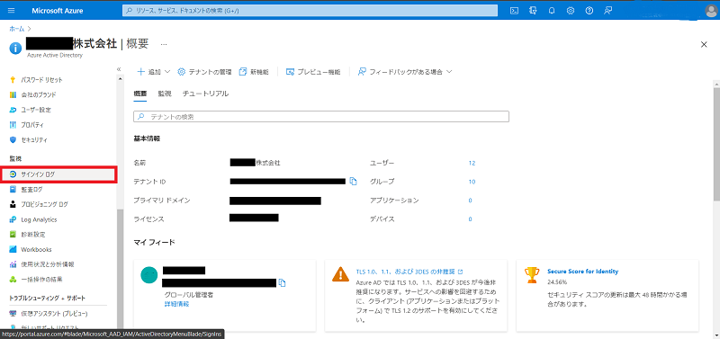Viewport: 720px width, 339px height.
Task: Open the account avatar menu
Action: click(711, 11)
